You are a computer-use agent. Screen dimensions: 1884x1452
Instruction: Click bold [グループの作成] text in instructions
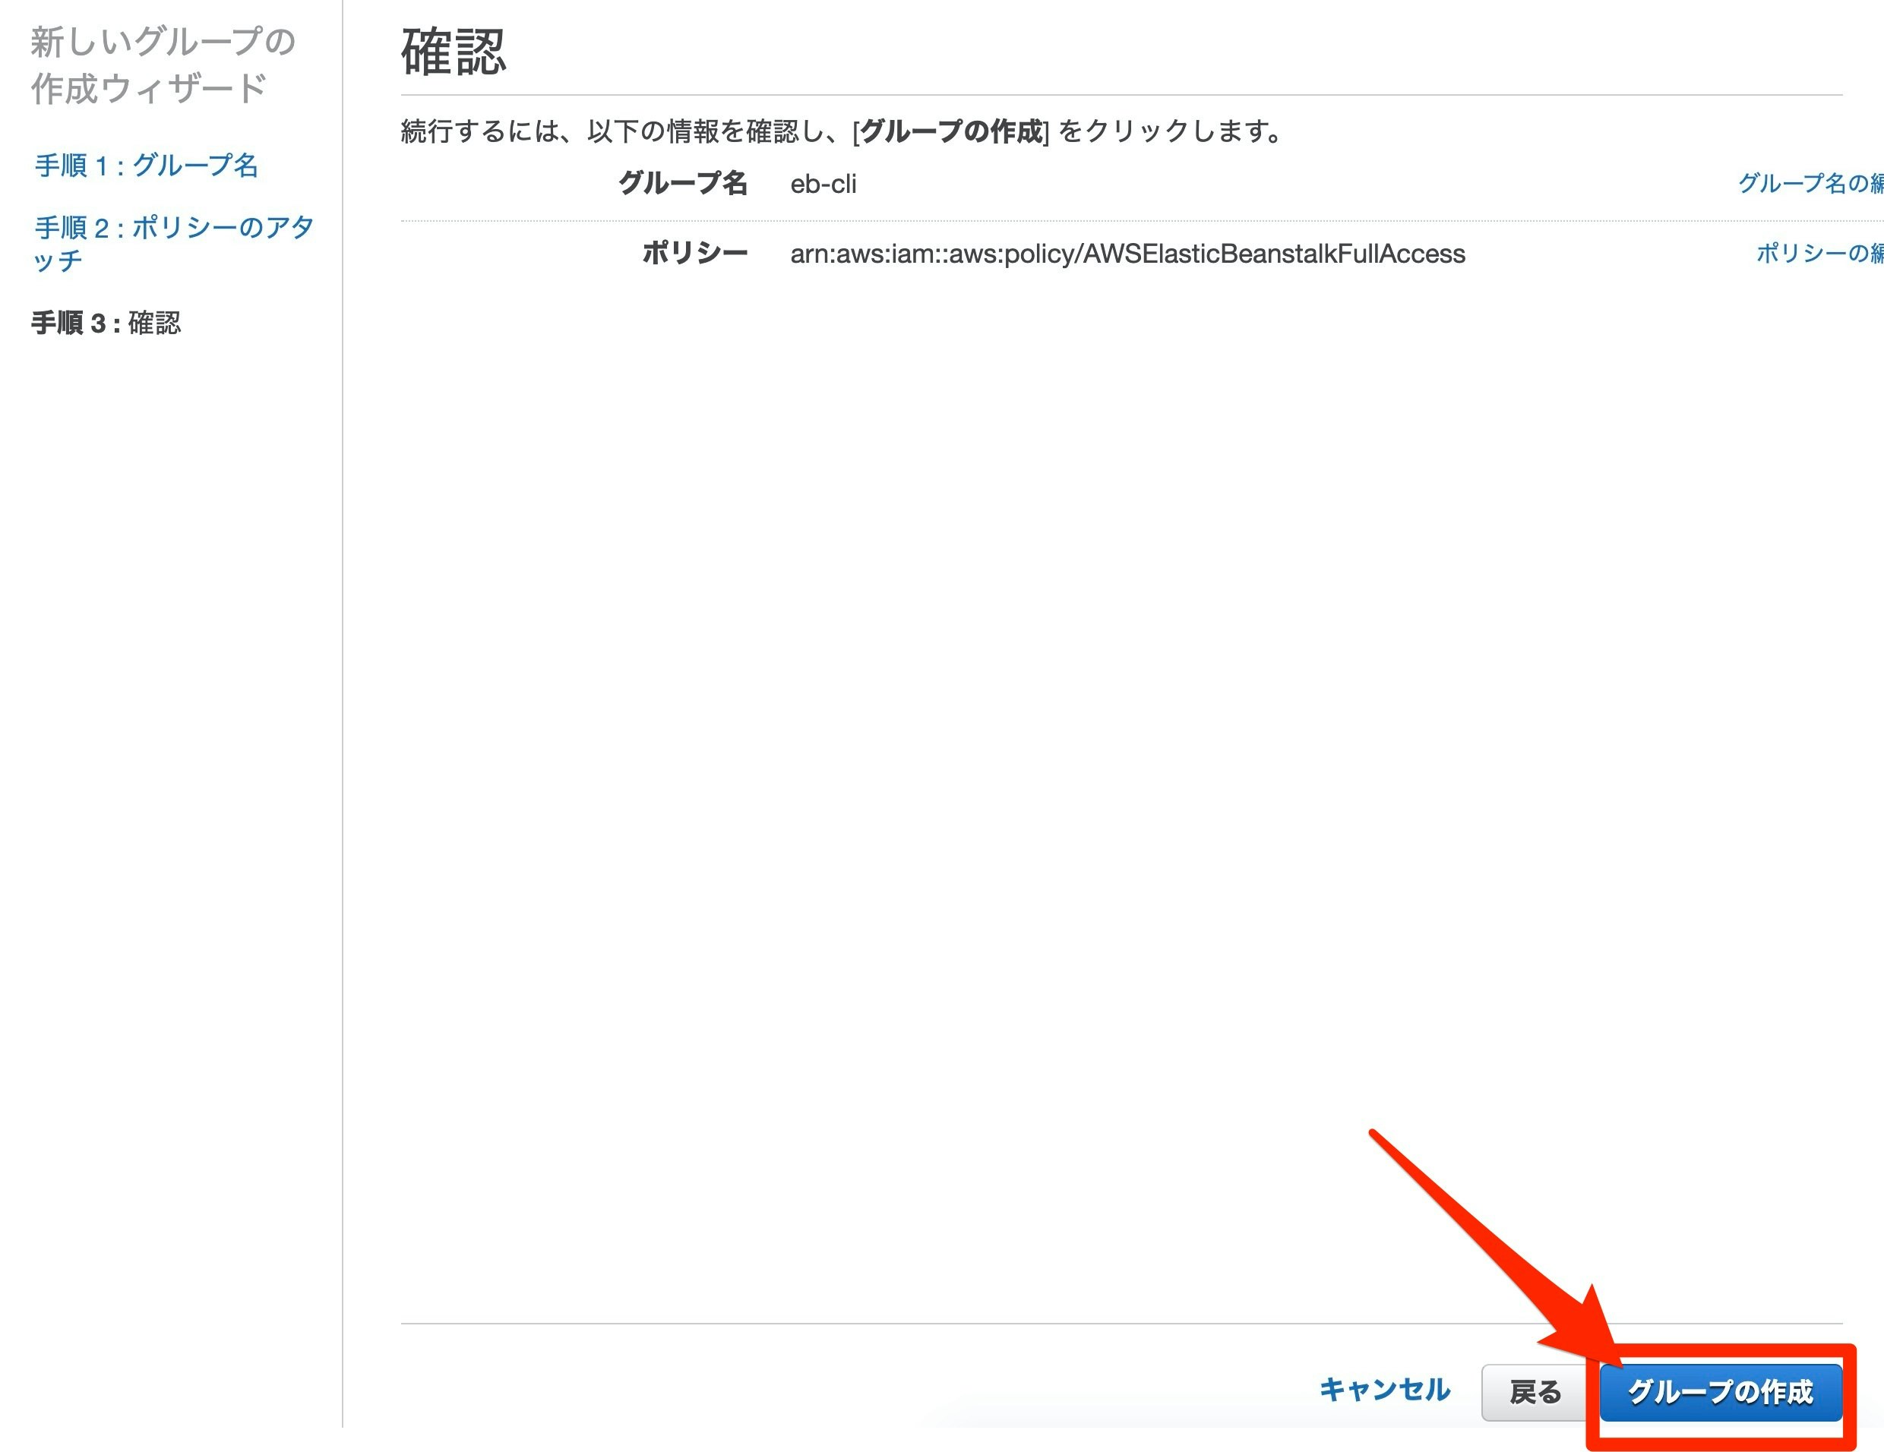[x=950, y=131]
